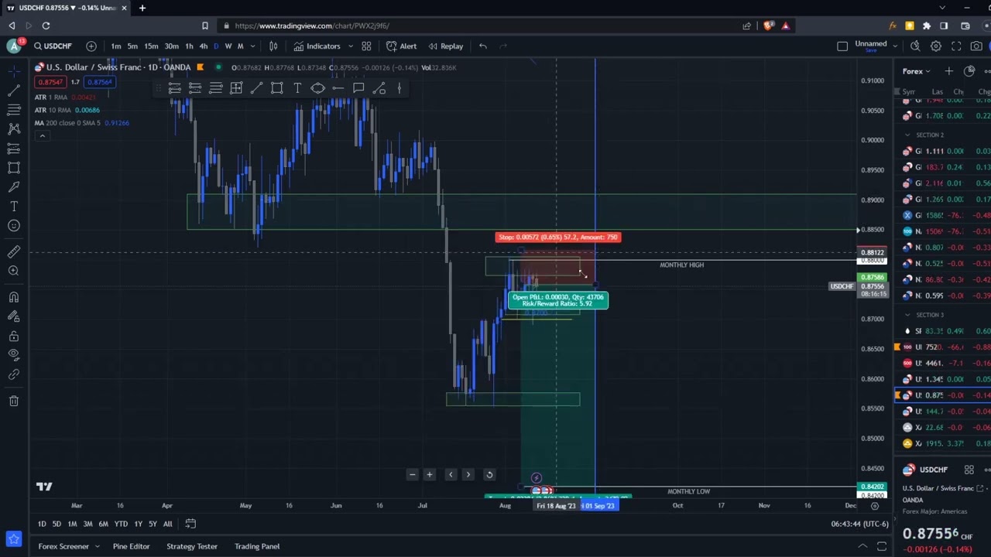Toggle stay in drawing mode
991x557 pixels.
(14, 316)
